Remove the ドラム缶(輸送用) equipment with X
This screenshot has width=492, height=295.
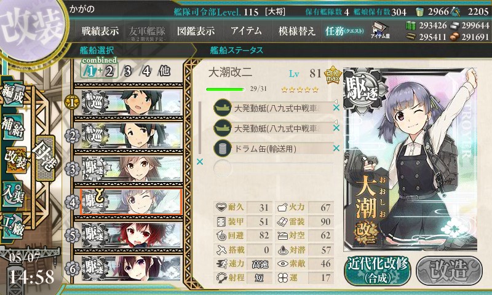point(336,148)
